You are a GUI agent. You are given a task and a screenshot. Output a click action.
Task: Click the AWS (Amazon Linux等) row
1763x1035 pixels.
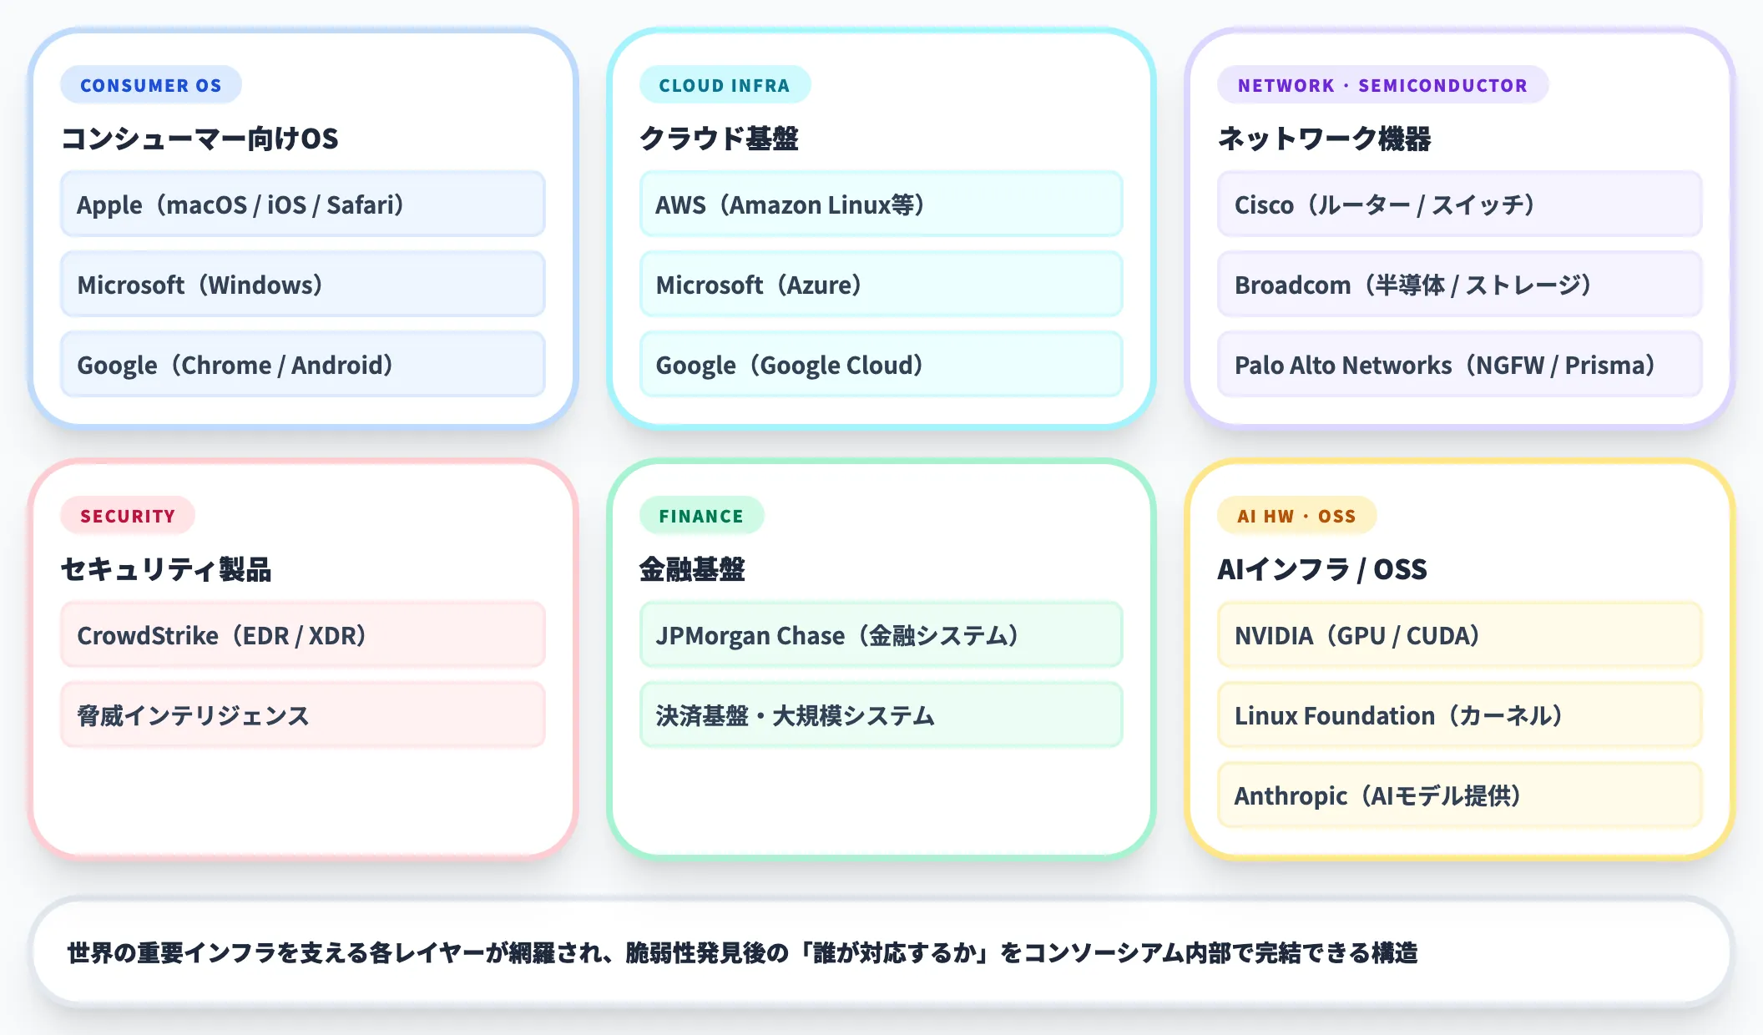881,204
